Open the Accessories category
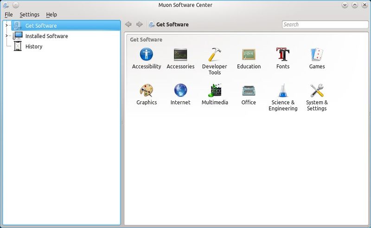This screenshot has height=228, width=371. click(180, 55)
